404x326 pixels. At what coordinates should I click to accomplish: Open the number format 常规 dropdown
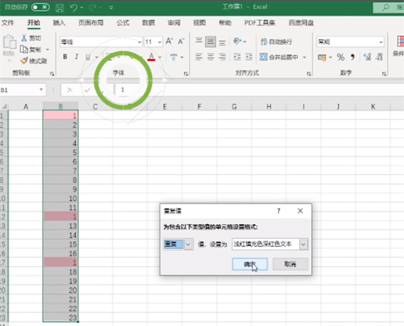coord(381,42)
